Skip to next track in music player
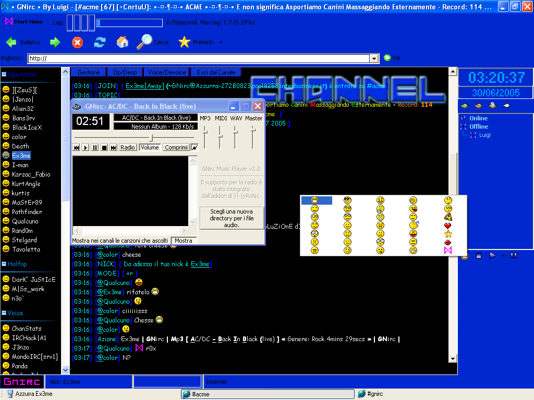534x400 pixels. pyautogui.click(x=113, y=147)
